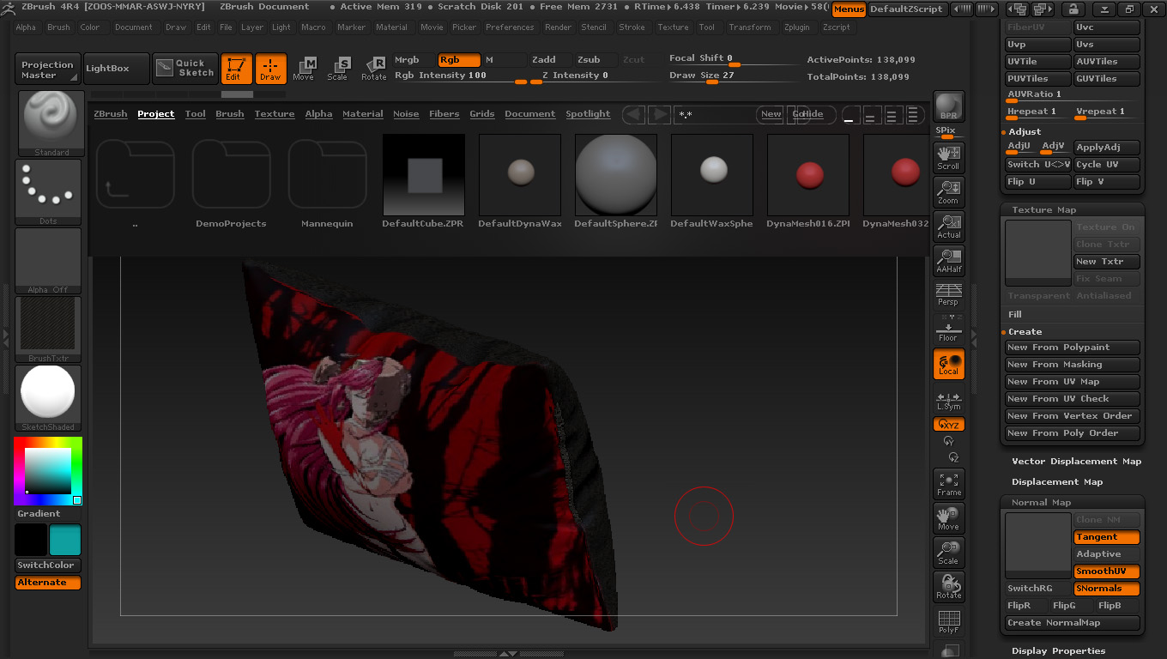This screenshot has height=659, width=1167.
Task: Open the Preferences menu
Action: click(x=510, y=27)
